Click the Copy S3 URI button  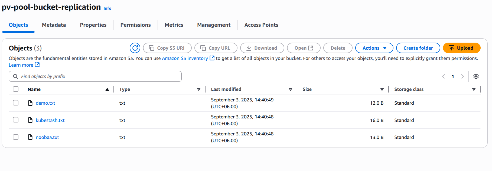[x=167, y=48]
